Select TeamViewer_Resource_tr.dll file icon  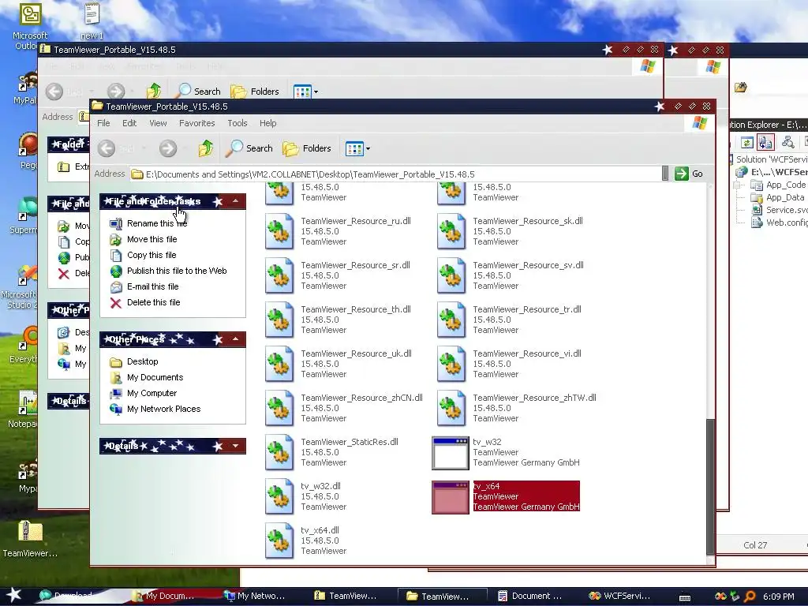tap(451, 320)
